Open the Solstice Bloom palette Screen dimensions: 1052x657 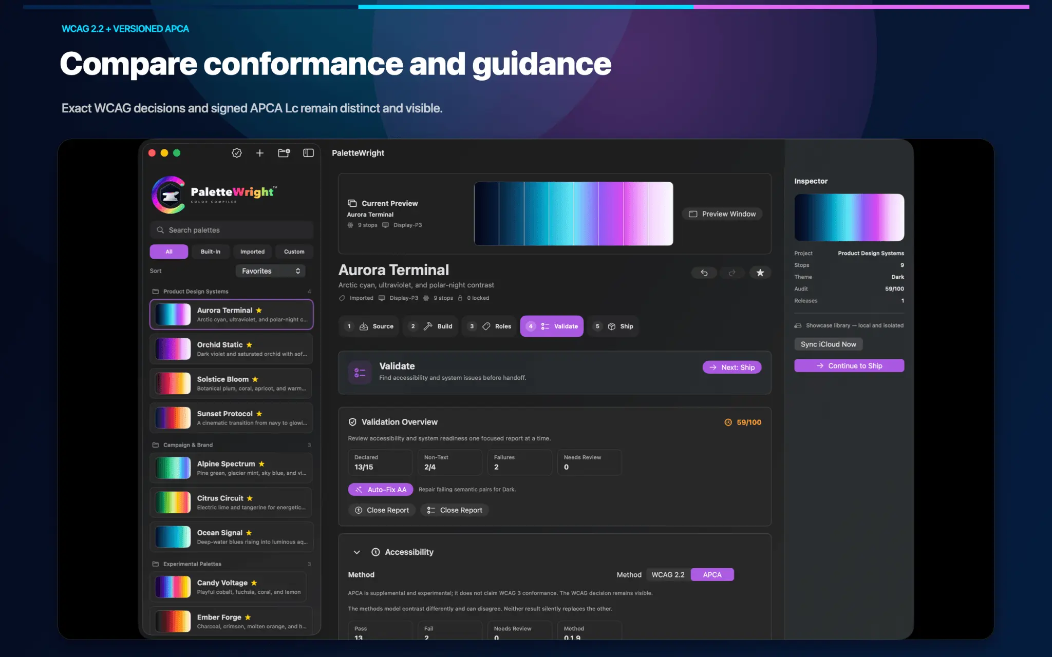(x=232, y=383)
